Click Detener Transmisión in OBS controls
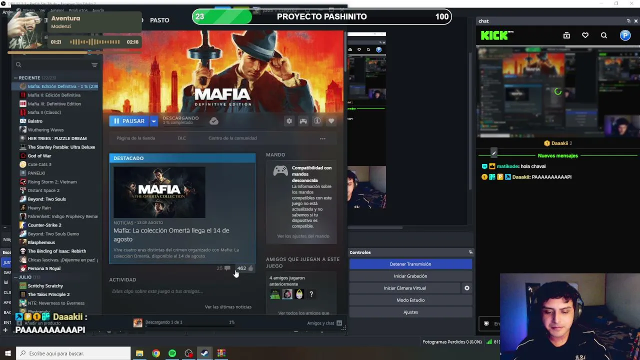Viewport: 640px width, 360px height. pyautogui.click(x=410, y=264)
